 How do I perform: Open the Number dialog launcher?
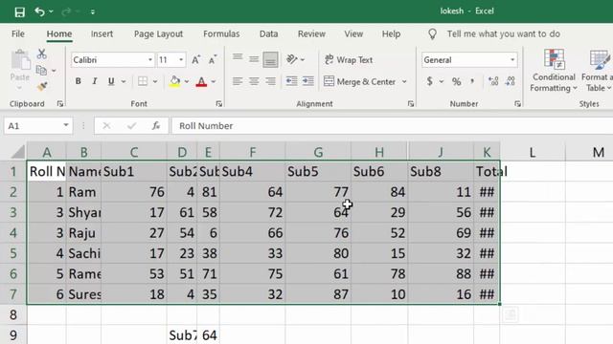pos(517,104)
